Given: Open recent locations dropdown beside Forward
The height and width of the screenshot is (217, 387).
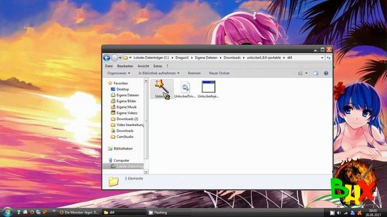Looking at the screenshot, I should coord(120,58).
